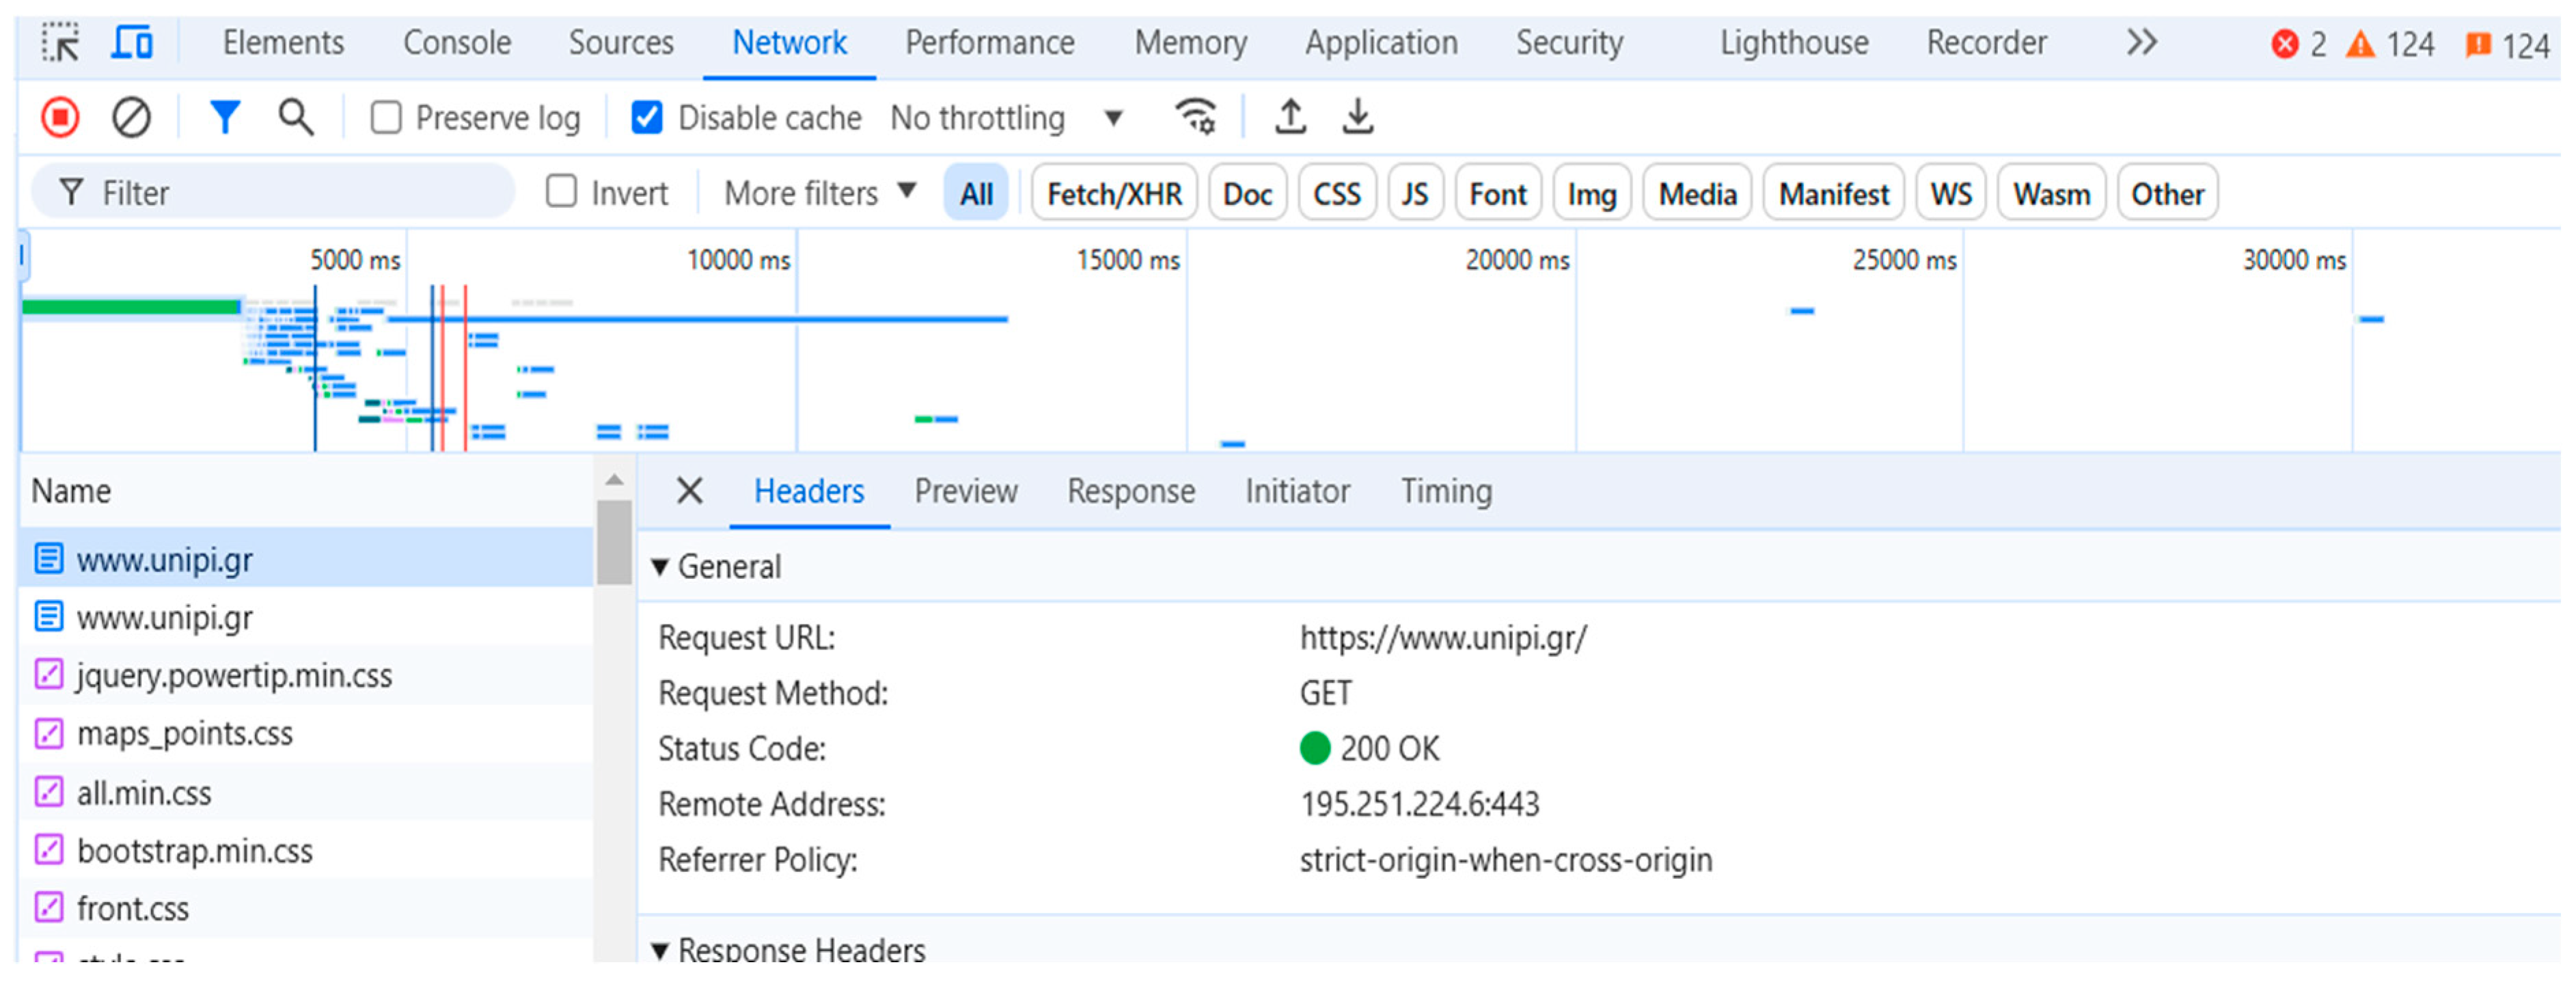Viewport: 2576px width, 982px height.
Task: Stop recording the network log
Action: [x=60, y=118]
